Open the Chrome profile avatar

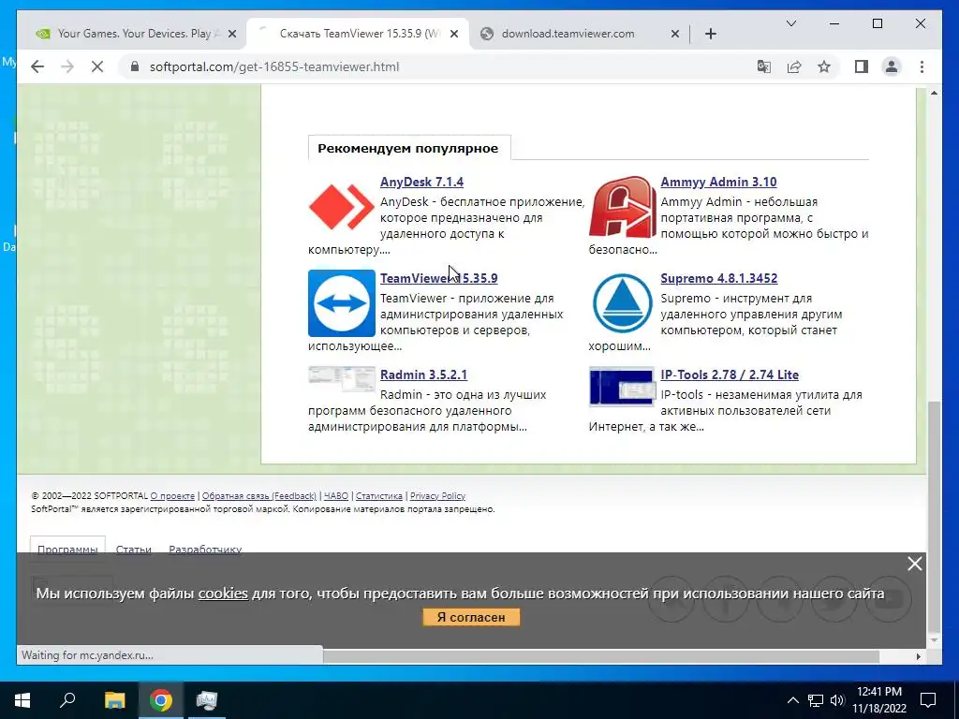[x=892, y=66]
